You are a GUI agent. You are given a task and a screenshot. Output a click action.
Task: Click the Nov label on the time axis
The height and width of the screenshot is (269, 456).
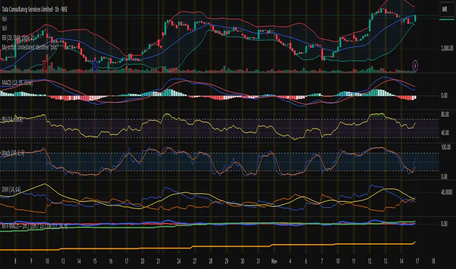click(274, 261)
